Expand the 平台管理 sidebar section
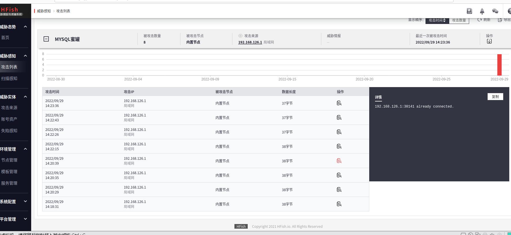Viewport: 511px width, 235px height. (14, 219)
